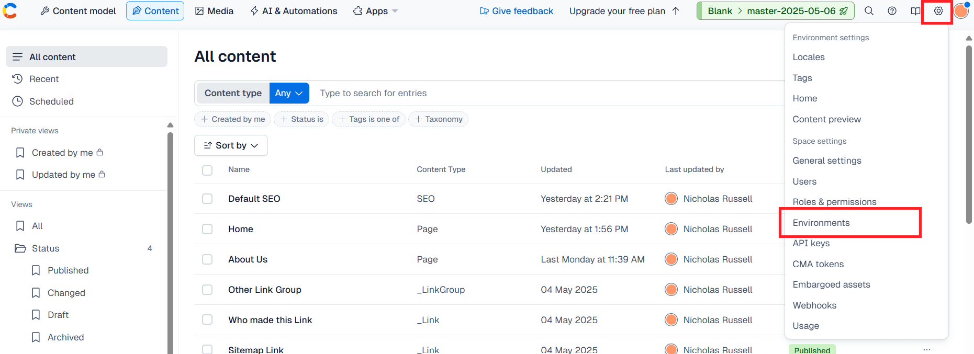Image resolution: width=974 pixels, height=354 pixels.
Task: Click the help question mark icon
Action: [892, 11]
